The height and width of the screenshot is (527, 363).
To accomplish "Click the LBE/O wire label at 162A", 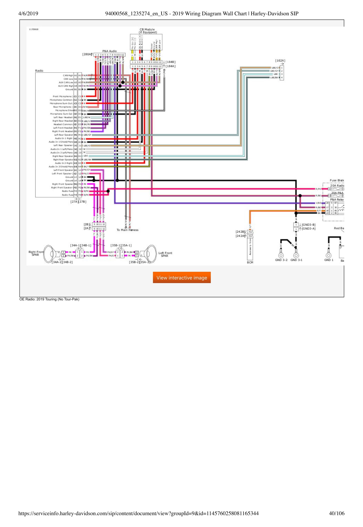I will click(x=275, y=68).
